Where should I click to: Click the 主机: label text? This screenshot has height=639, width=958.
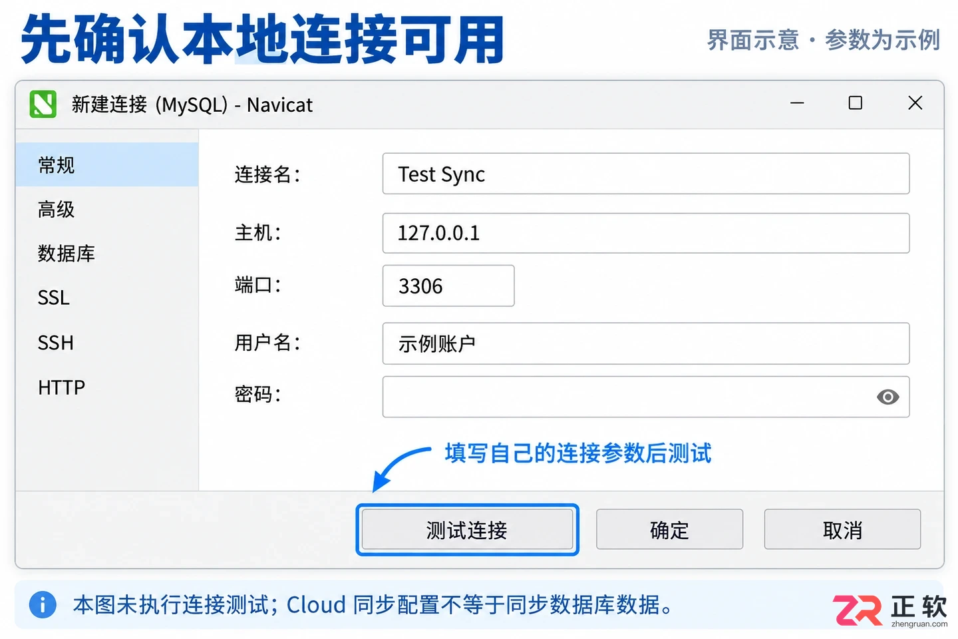[x=258, y=233]
